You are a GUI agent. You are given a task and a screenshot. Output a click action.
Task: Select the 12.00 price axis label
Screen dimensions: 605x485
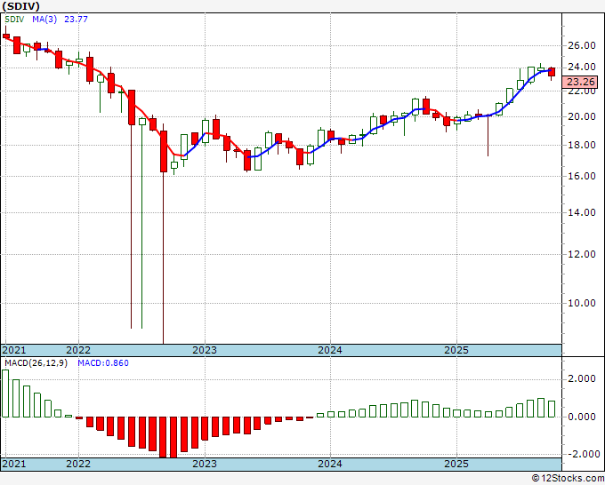point(582,254)
